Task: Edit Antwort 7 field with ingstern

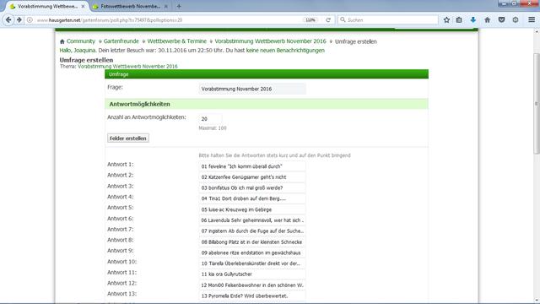Action: (252, 231)
